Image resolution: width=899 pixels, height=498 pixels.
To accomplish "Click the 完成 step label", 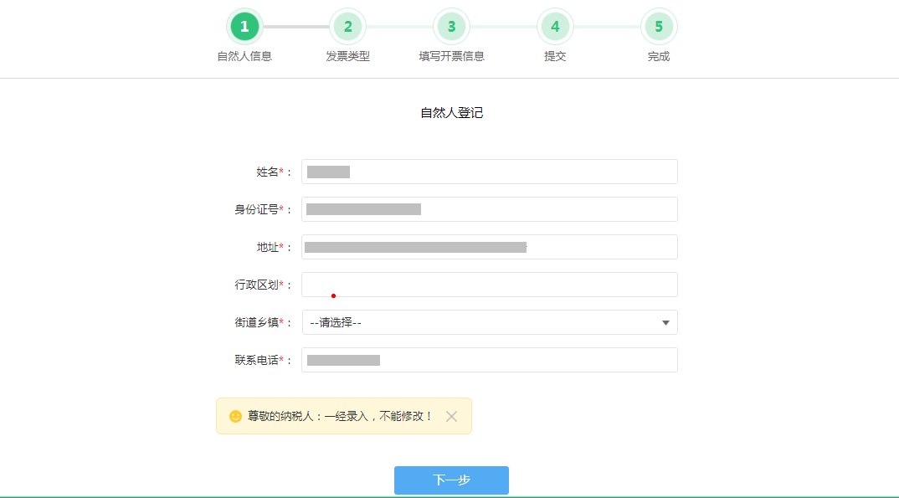I will [659, 57].
